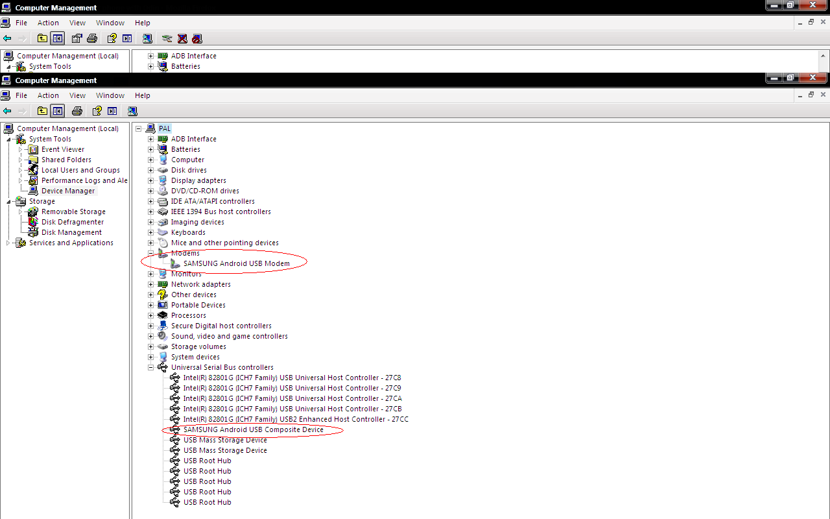Select Device Manager in console tree
The height and width of the screenshot is (519, 830).
click(68, 191)
